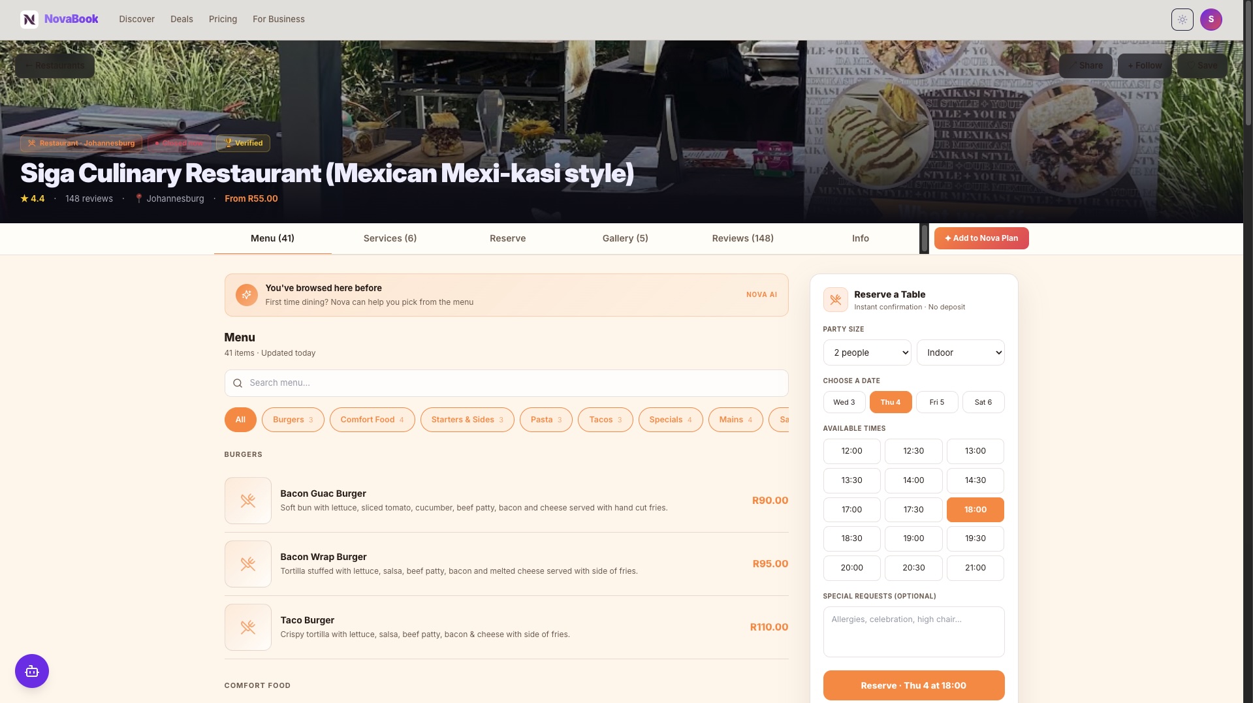Click Reserve · Thu 4 at 18:00 button
The image size is (1253, 703).
tap(913, 685)
